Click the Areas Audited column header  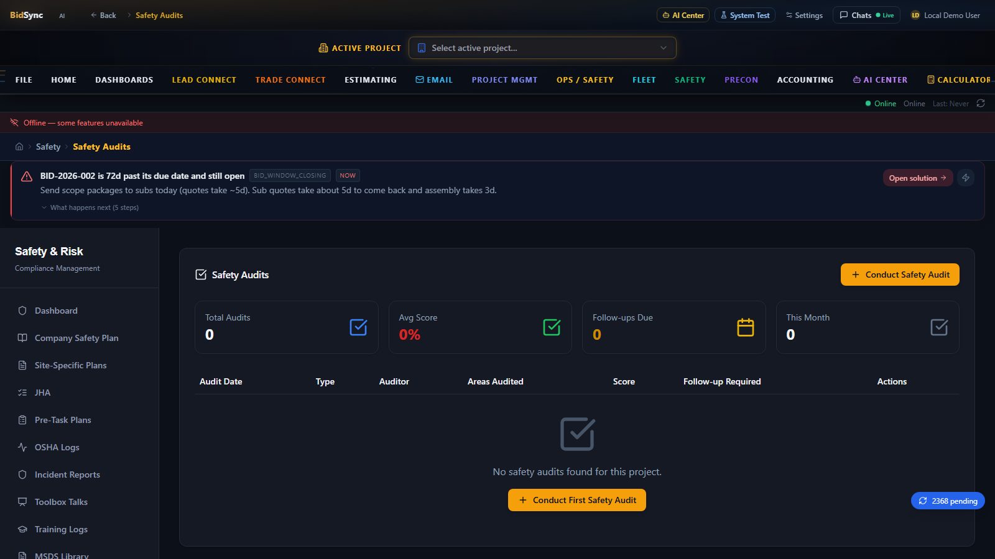coord(496,381)
